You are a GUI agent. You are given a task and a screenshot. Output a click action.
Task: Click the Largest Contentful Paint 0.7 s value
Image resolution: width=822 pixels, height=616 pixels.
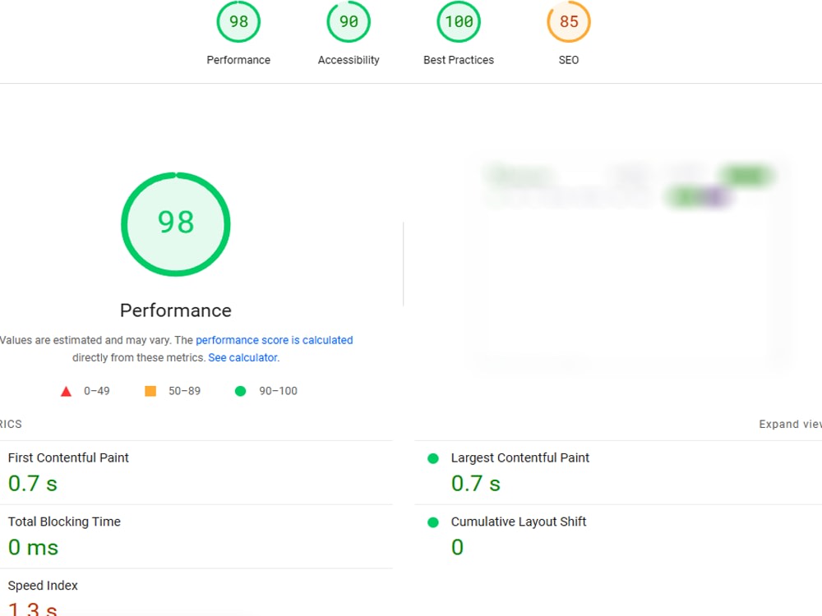tap(476, 484)
